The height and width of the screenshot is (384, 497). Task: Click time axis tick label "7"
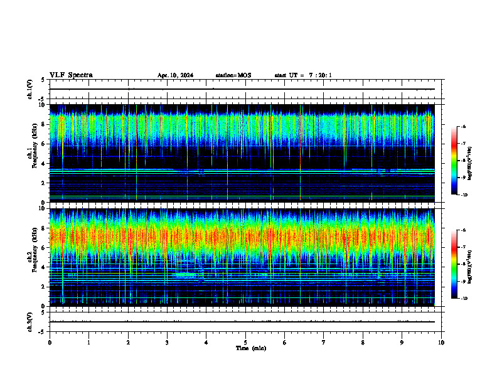324,343
